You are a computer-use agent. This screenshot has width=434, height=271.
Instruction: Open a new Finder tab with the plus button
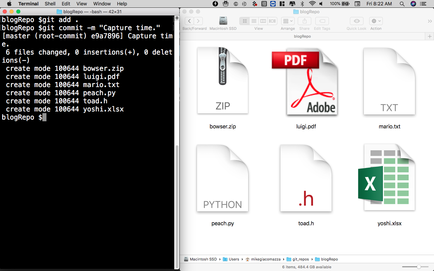[x=430, y=36]
